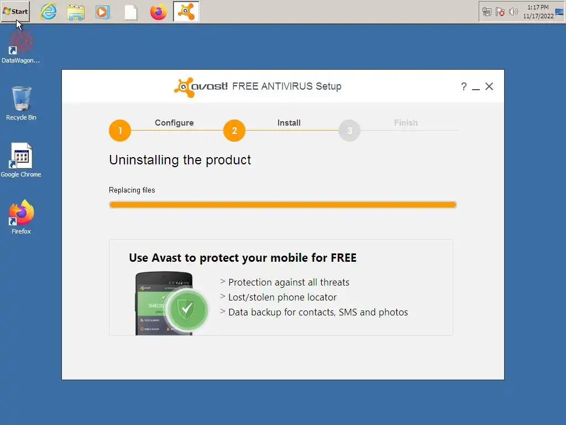
Task: Click the Replacing files status text
Action: coord(132,190)
